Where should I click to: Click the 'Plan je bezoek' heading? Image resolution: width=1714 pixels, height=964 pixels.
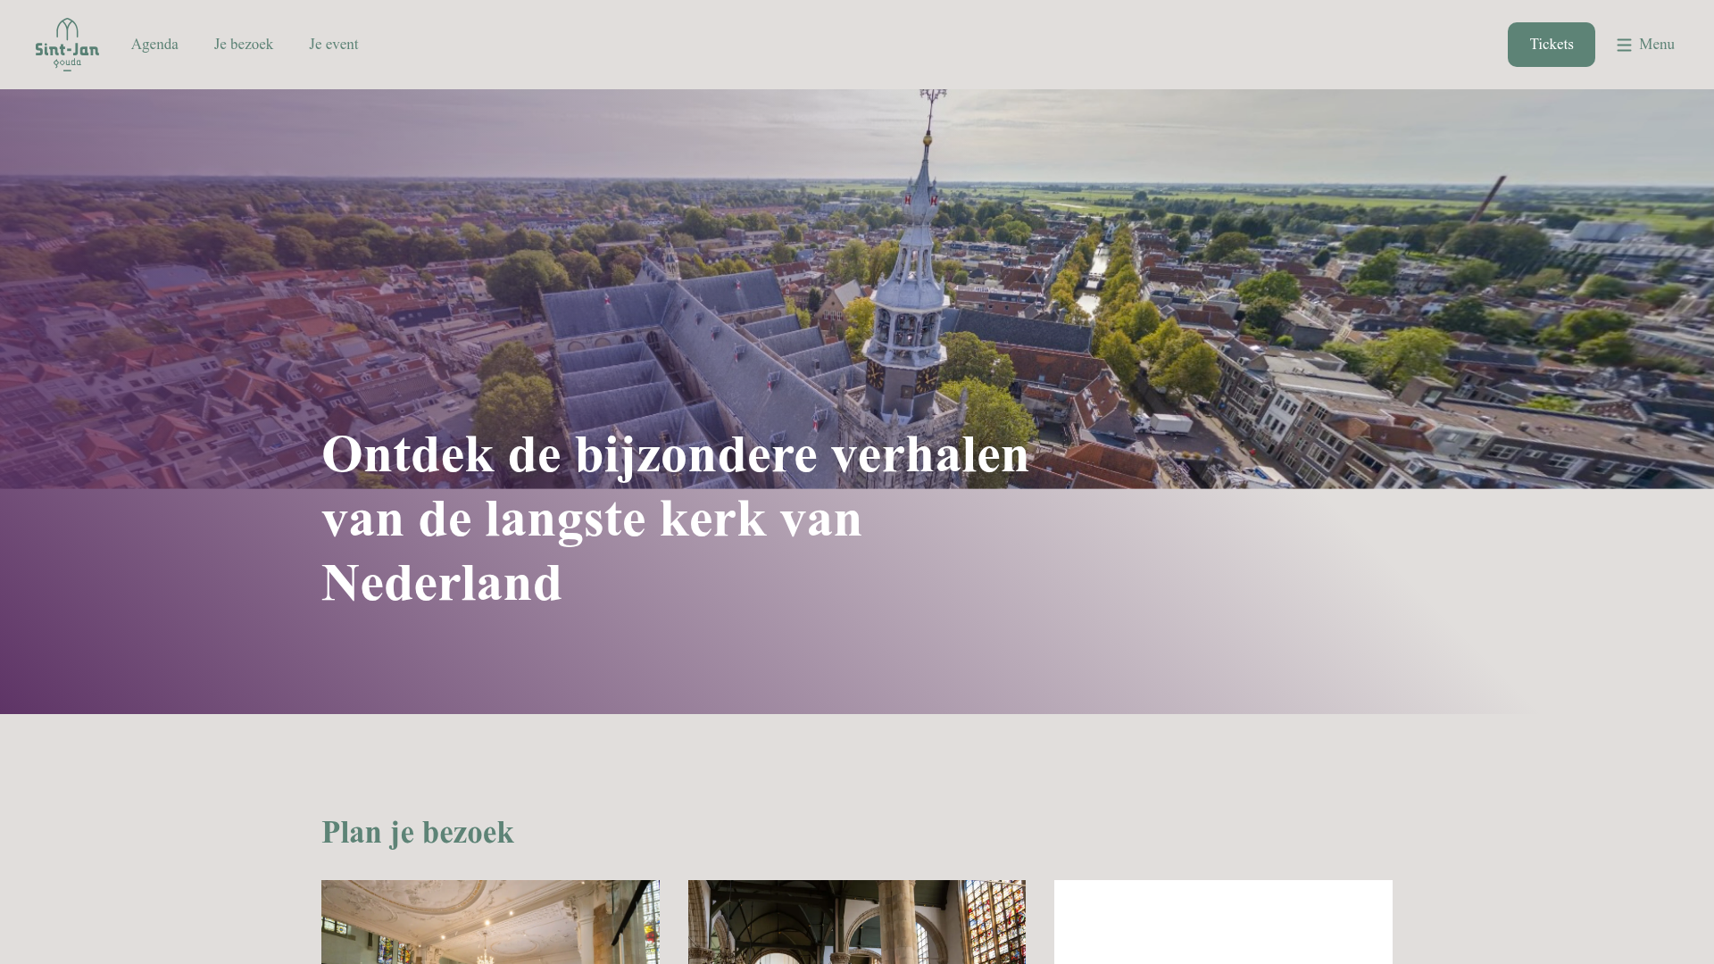(418, 832)
